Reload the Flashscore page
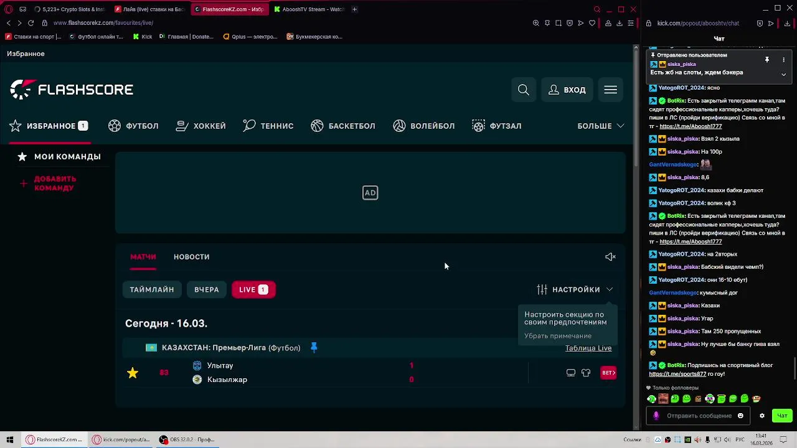This screenshot has height=448, width=797. pyautogui.click(x=31, y=23)
